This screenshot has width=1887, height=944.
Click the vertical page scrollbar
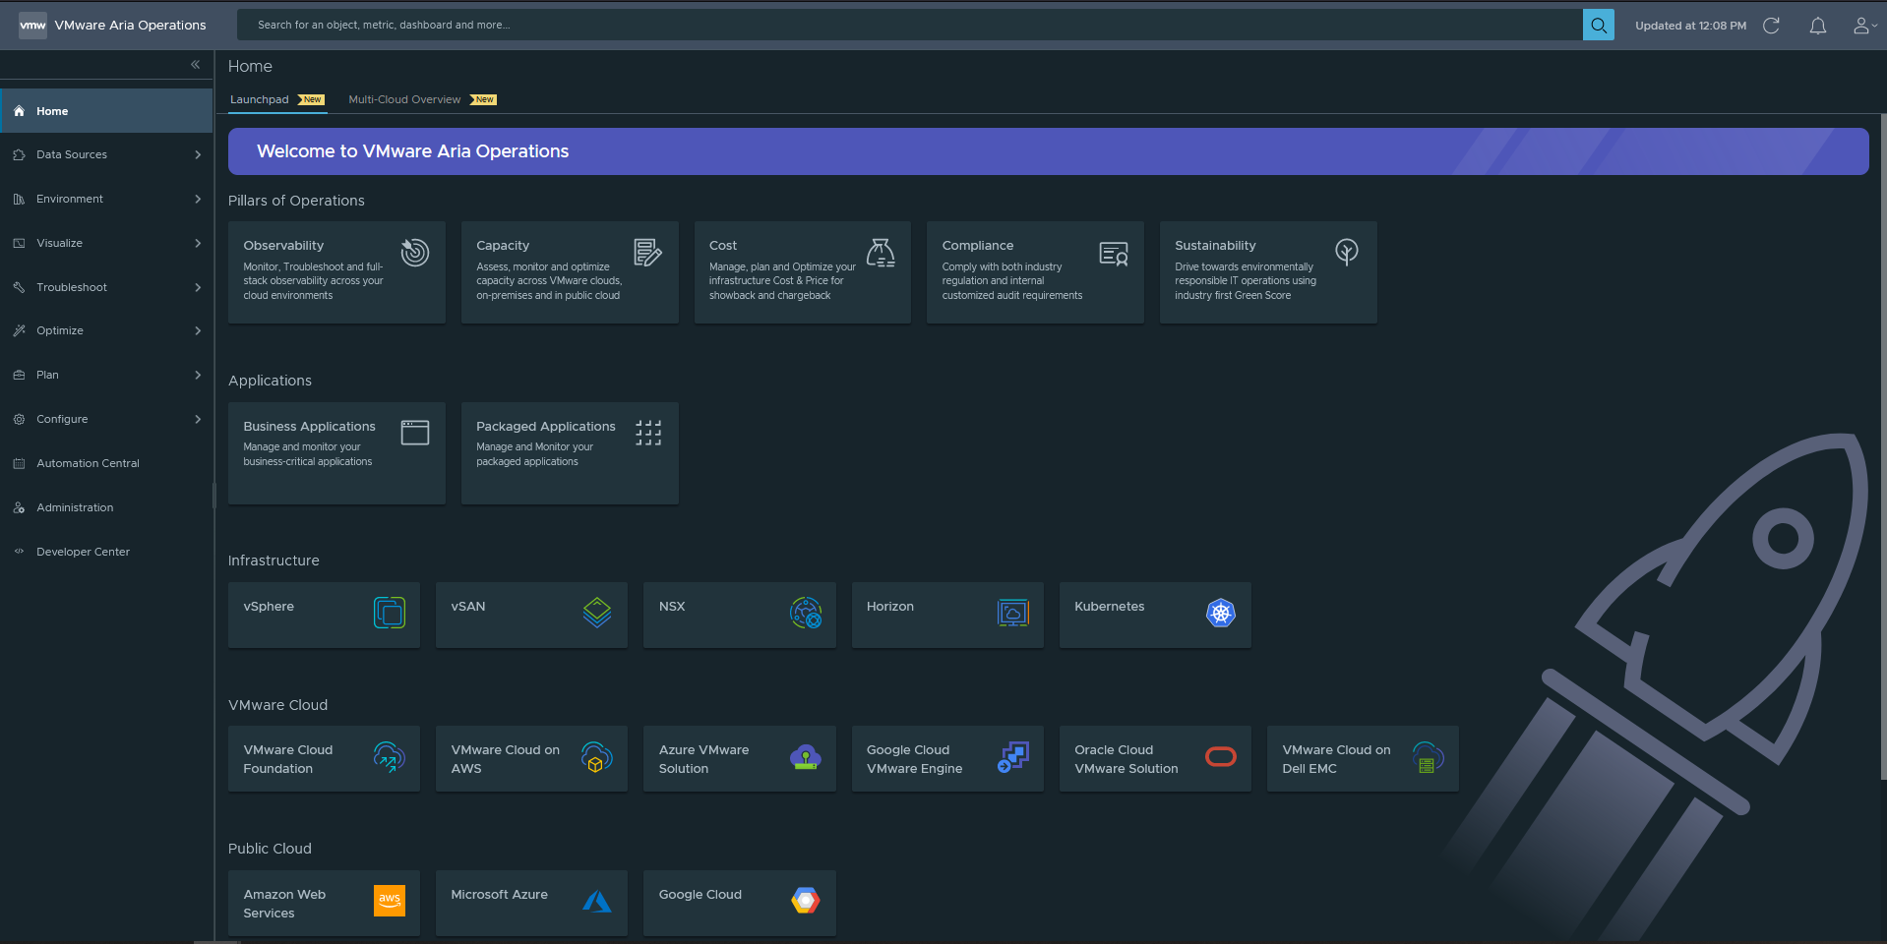[1883, 447]
